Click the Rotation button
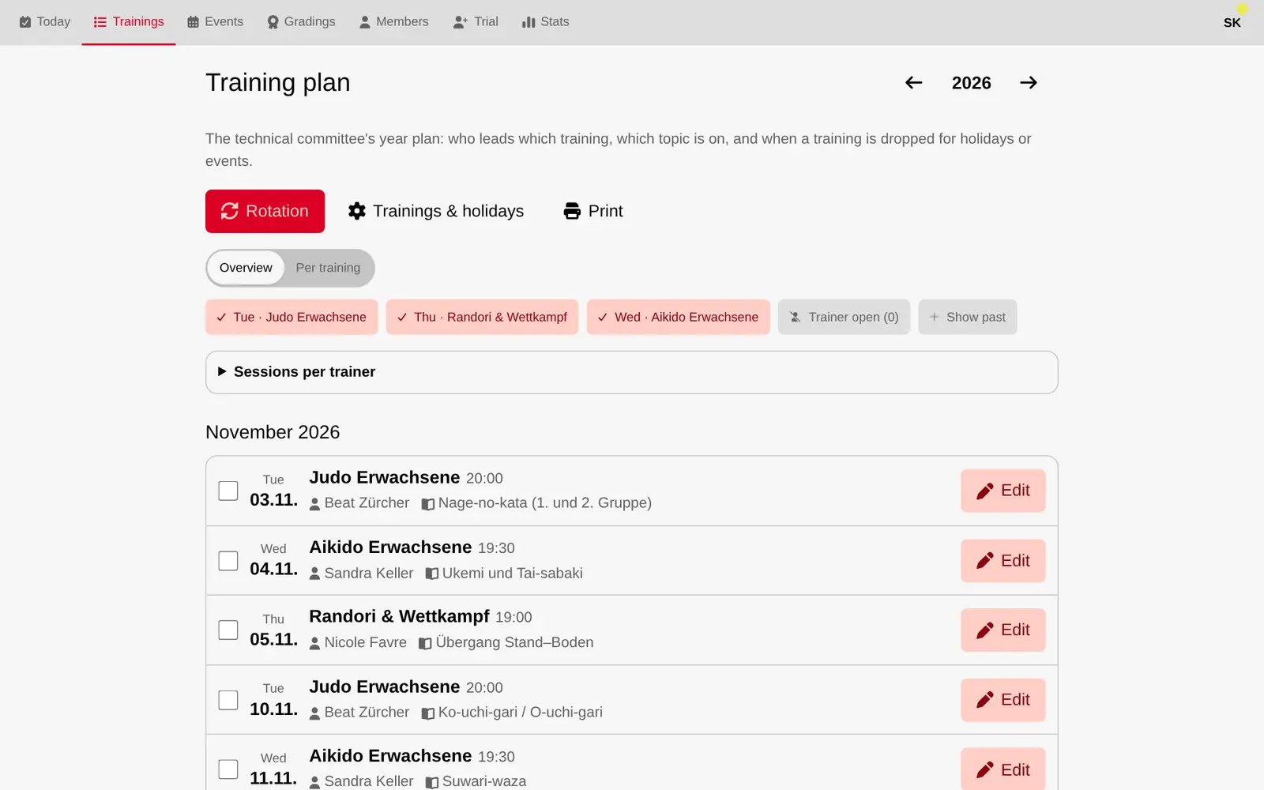 [x=265, y=211]
